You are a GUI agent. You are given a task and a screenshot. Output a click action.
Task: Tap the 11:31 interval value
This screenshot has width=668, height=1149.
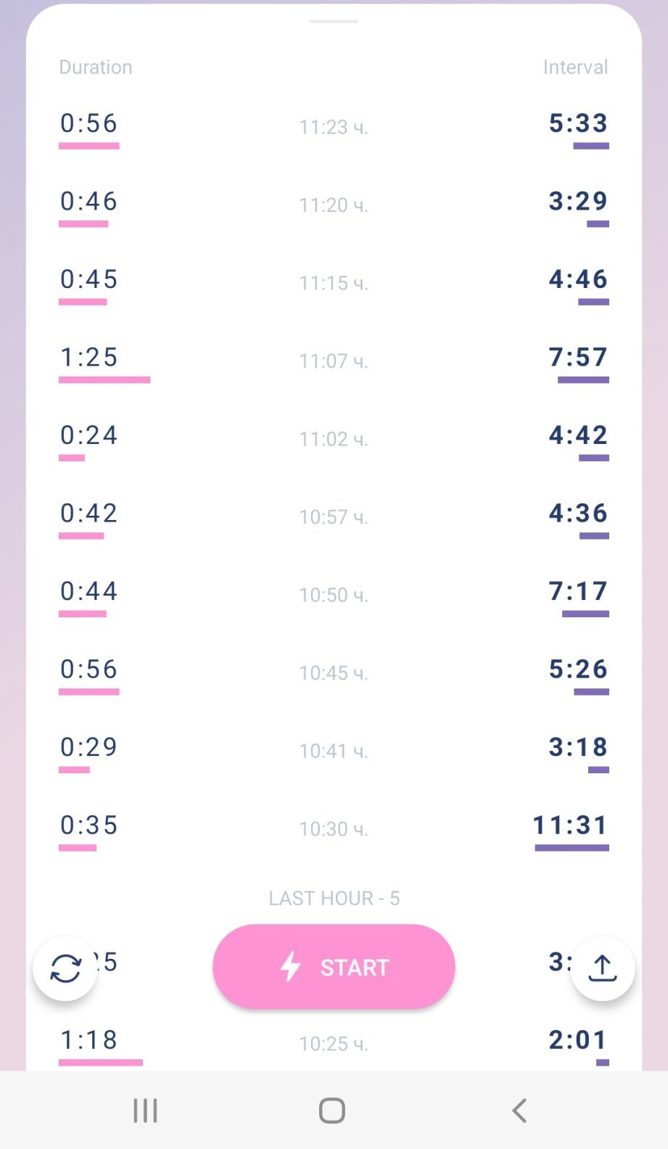coord(570,825)
